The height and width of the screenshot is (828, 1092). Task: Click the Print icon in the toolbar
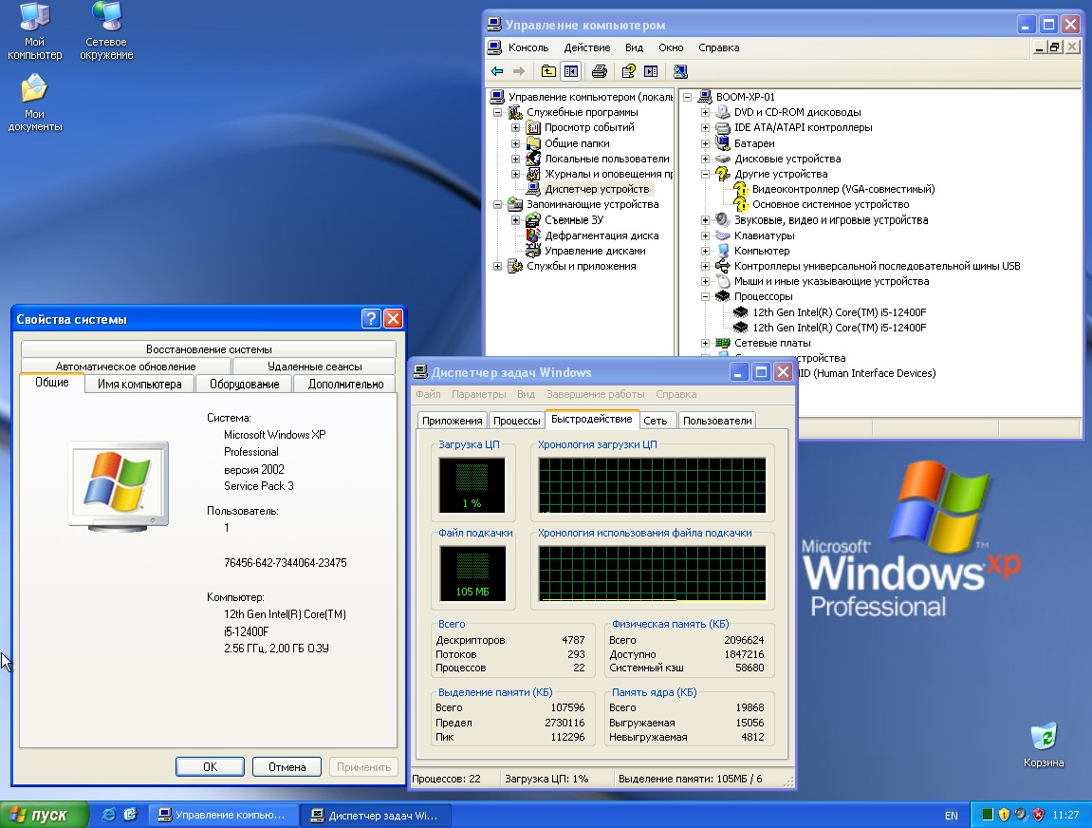tap(599, 71)
